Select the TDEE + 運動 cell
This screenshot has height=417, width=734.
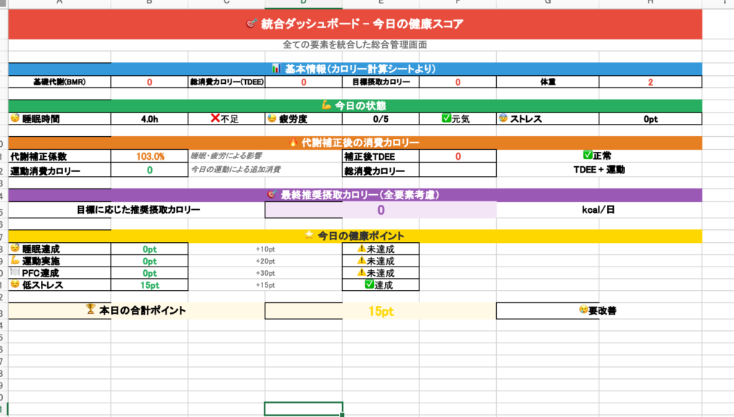[x=598, y=171]
